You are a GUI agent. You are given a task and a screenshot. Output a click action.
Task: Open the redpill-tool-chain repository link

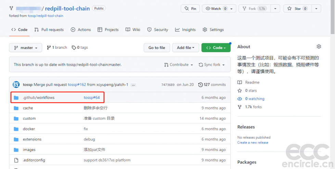pos(67,9)
